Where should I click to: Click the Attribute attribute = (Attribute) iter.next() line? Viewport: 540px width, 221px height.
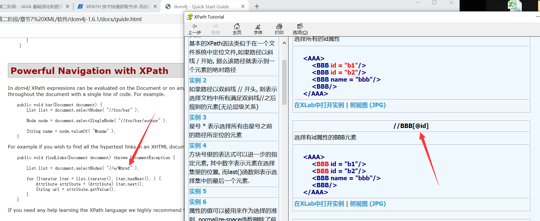90,184
